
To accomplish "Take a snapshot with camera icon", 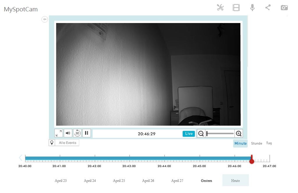I will click(x=284, y=8).
